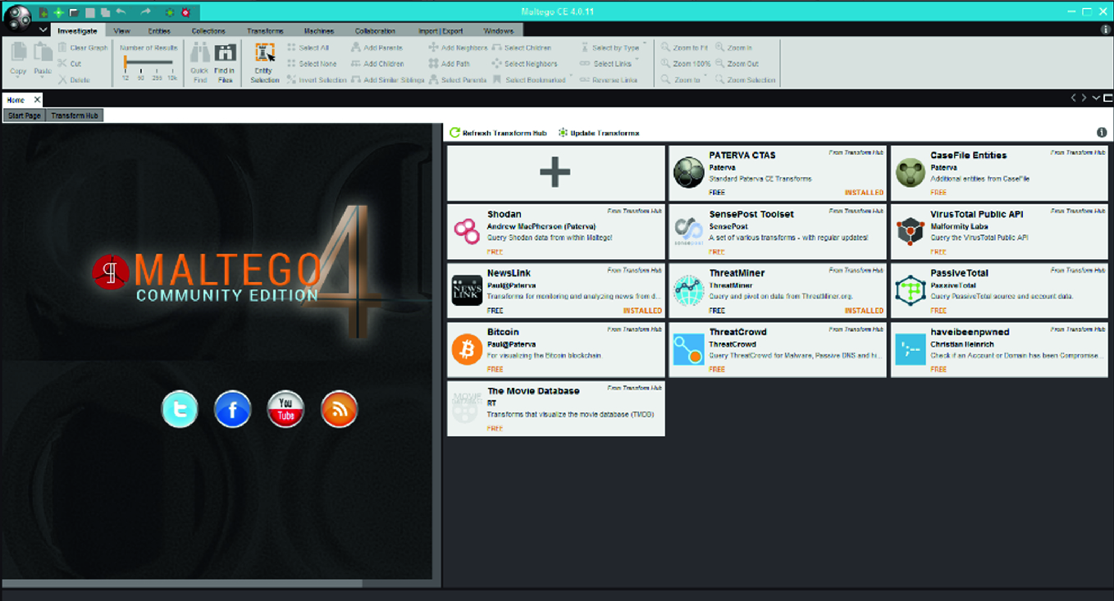Switch to the Machines ribbon tab
Screen dimensions: 1114x601
point(319,31)
